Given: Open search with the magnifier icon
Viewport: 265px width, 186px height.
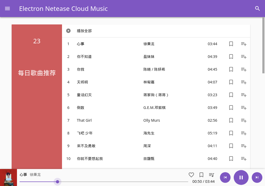Looking at the screenshot, I should pos(257,9).
